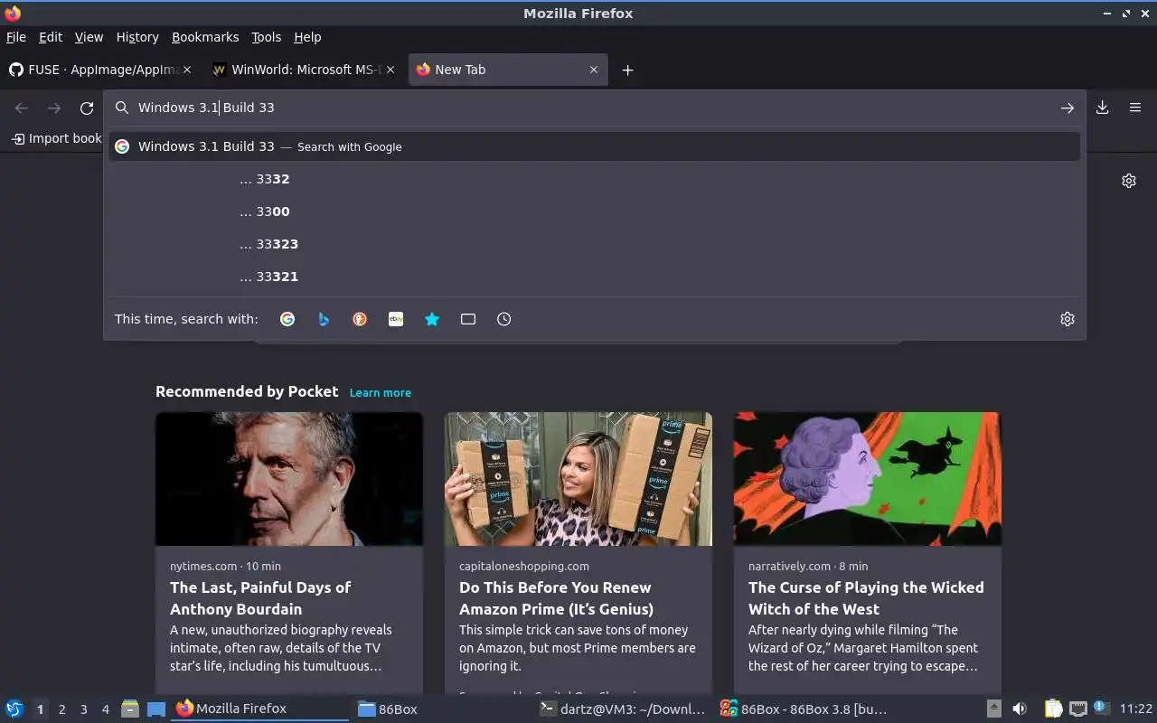Image resolution: width=1157 pixels, height=723 pixels.
Task: Open Pocket 'Learn more' link
Action: pyautogui.click(x=381, y=392)
